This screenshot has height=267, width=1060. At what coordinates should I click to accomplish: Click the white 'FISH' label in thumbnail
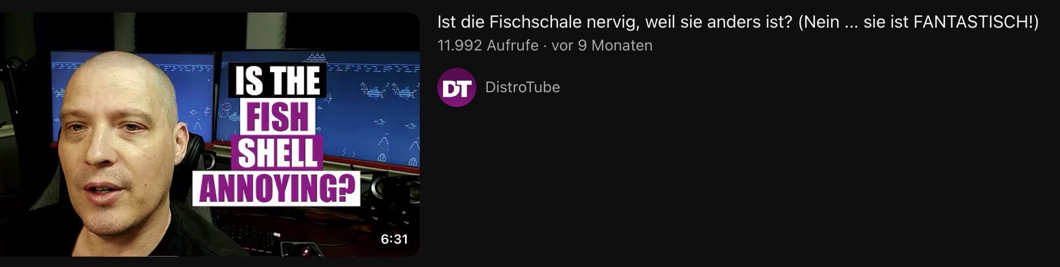[x=277, y=116]
